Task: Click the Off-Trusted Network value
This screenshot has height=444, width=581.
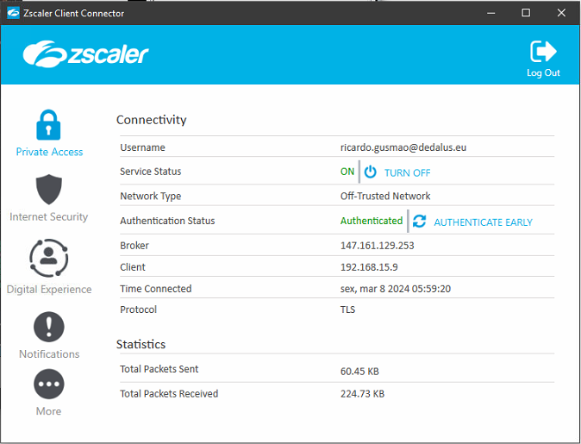Action: [385, 196]
